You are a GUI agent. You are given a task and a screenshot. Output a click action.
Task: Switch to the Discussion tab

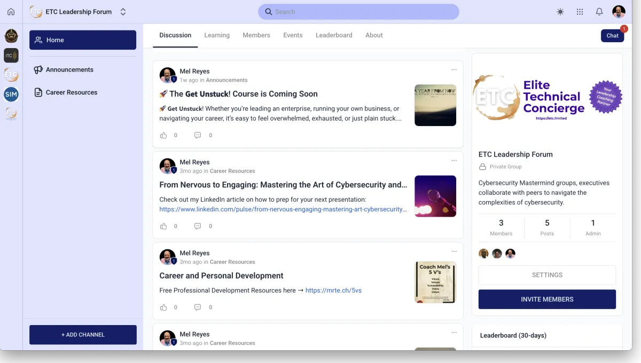pyautogui.click(x=175, y=35)
